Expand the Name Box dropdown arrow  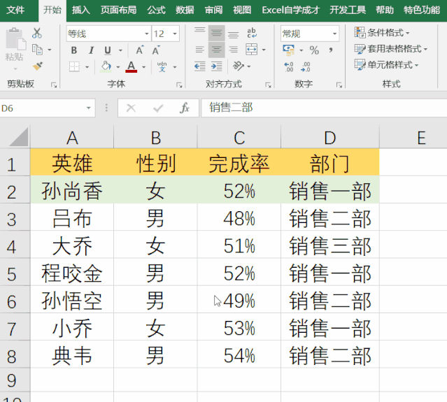click(x=89, y=108)
